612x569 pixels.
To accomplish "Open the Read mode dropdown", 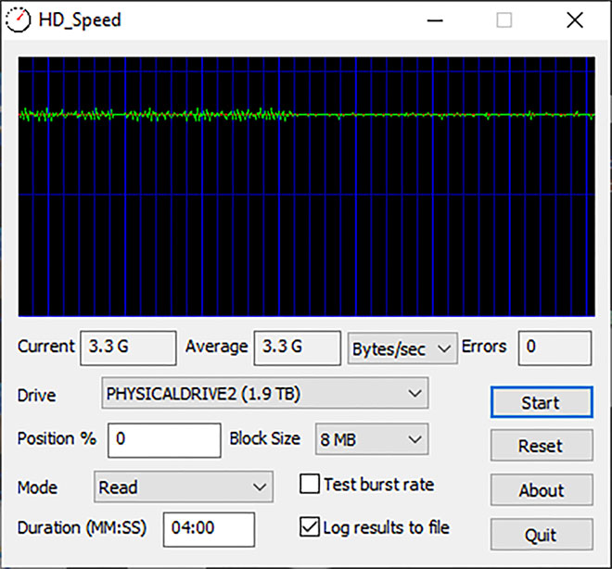I will point(183,487).
